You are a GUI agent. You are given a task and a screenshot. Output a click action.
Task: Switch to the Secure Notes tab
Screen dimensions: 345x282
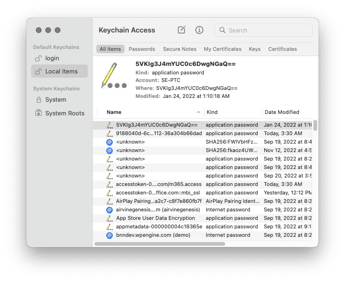point(179,49)
